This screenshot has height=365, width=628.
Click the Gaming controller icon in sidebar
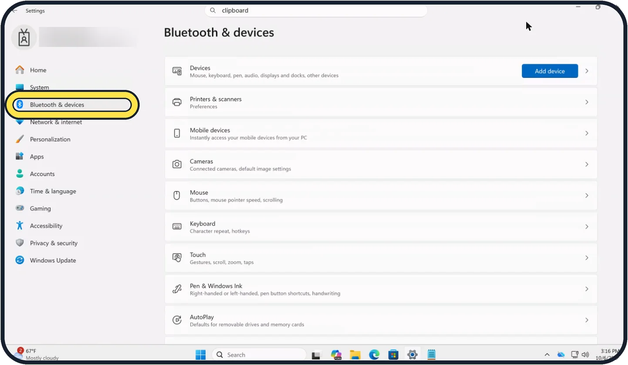point(20,208)
